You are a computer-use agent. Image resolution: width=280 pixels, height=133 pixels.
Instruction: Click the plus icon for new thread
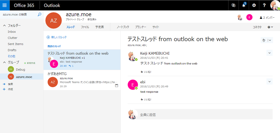(x=48, y=37)
